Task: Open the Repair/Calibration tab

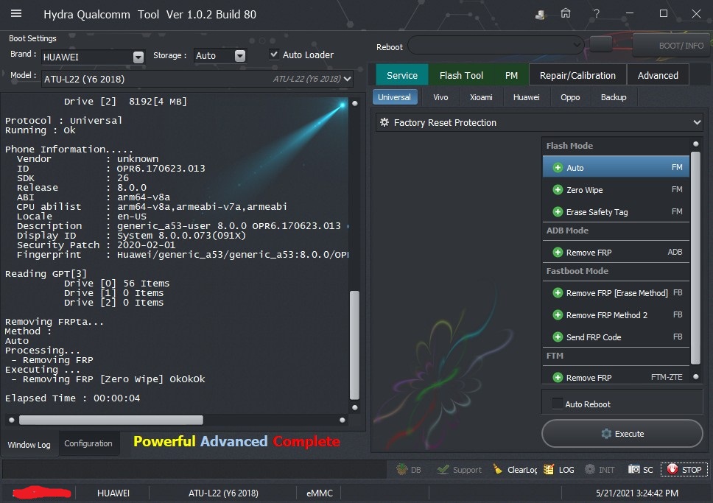Action: (x=577, y=75)
